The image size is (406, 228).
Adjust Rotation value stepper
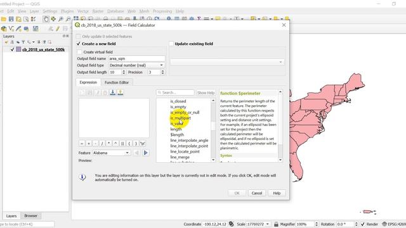click(357, 224)
